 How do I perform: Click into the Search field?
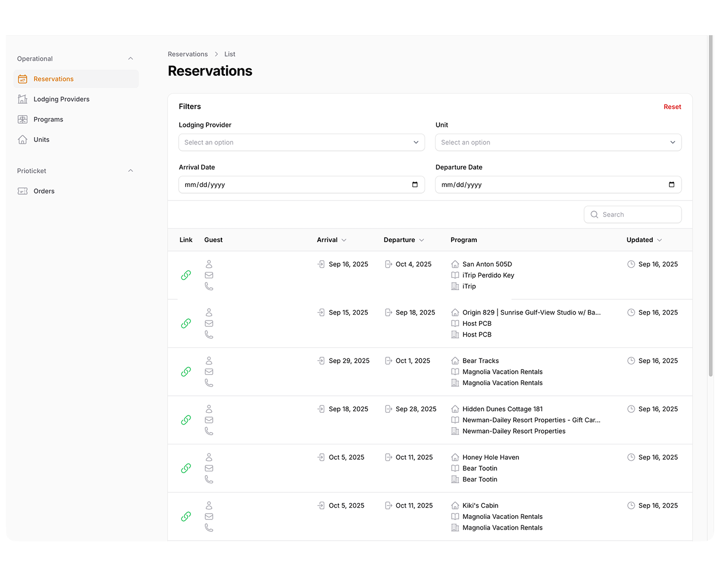tap(633, 214)
